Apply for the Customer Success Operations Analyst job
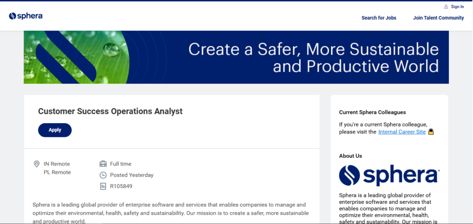 (x=55, y=130)
